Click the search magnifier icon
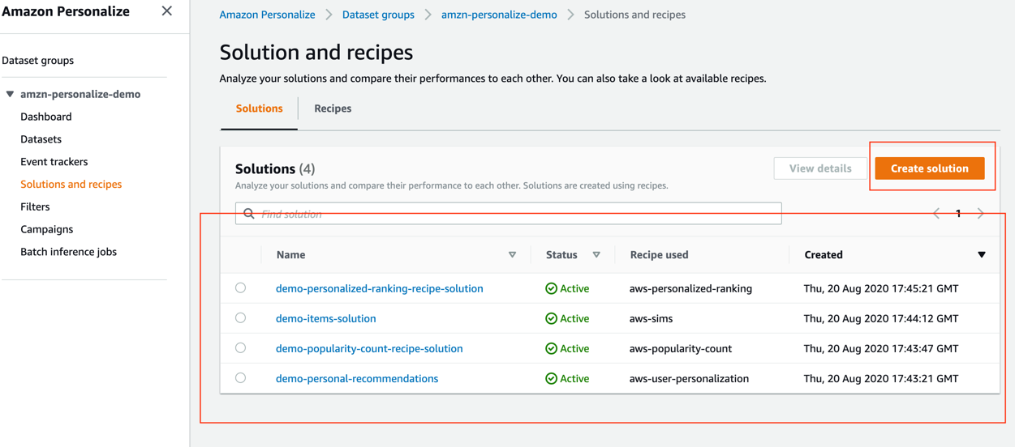 point(249,214)
